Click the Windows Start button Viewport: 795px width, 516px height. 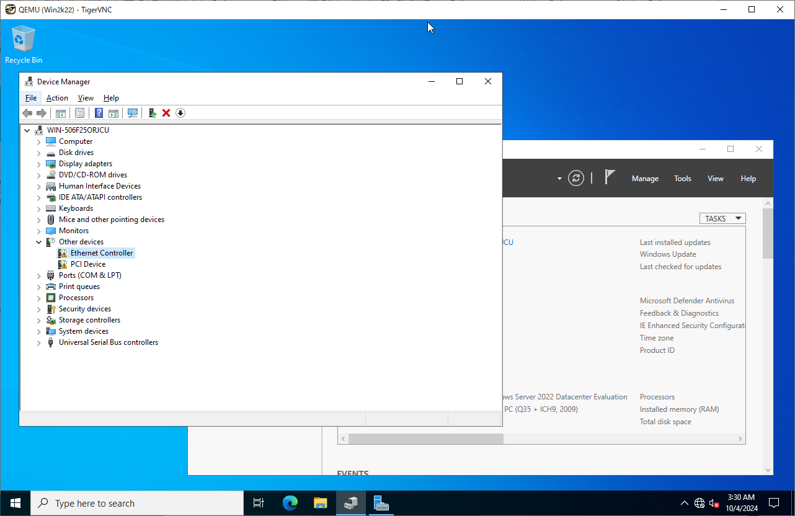pyautogui.click(x=15, y=503)
